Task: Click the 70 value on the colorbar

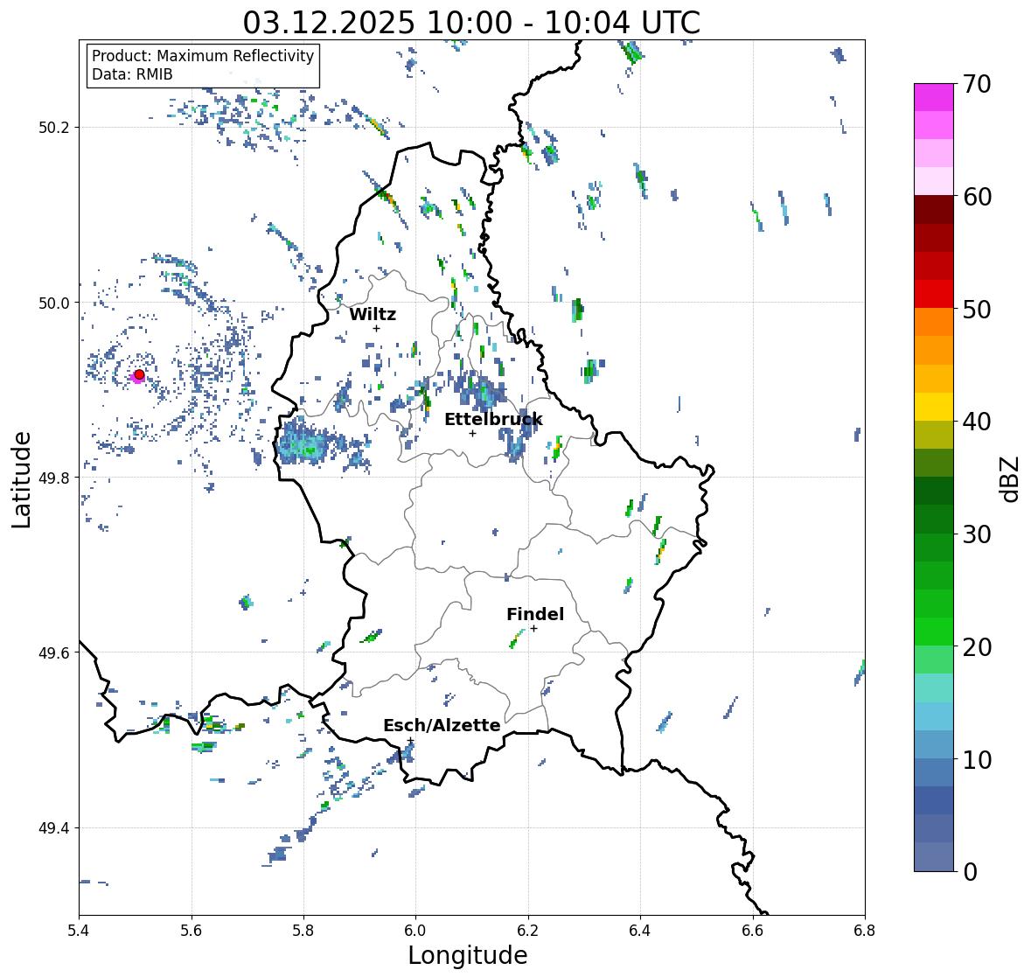Action: 977,84
